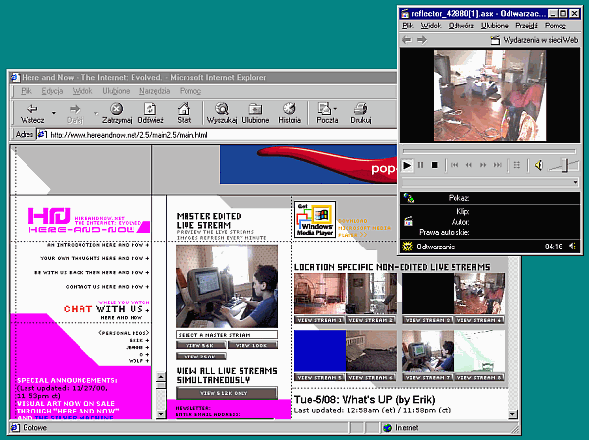Click the media player seek bar
This screenshot has width=589, height=440.
tap(489, 151)
